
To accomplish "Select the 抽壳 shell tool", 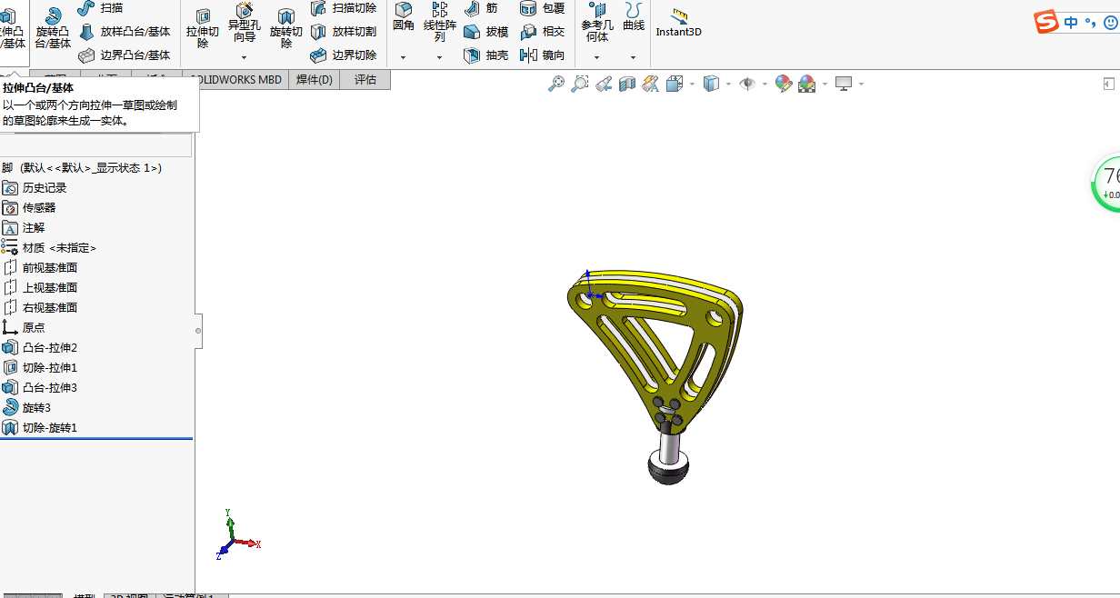I will pyautogui.click(x=486, y=55).
